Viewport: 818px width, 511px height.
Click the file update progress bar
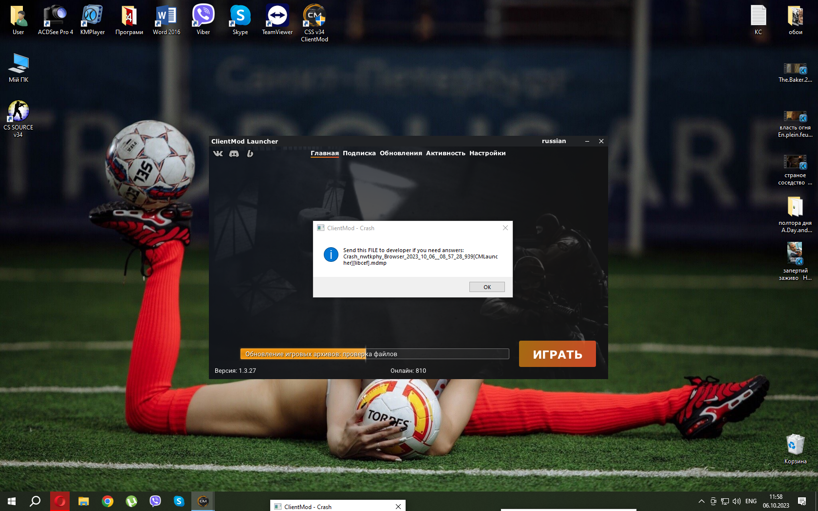click(374, 354)
